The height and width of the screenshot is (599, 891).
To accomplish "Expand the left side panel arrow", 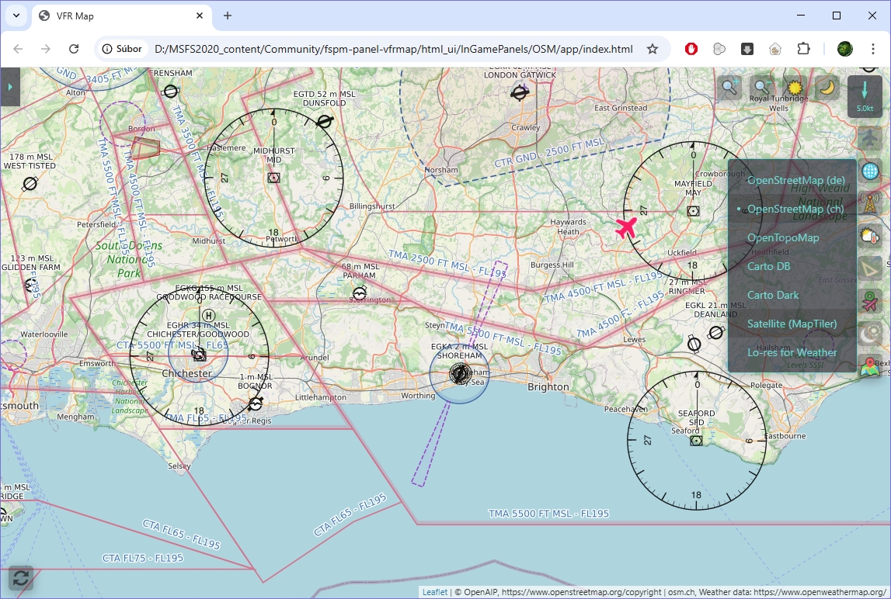I will 10,87.
